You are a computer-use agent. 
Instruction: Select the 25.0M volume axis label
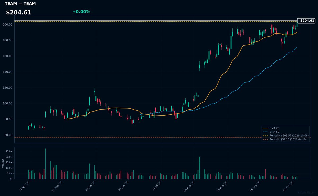pos(9,151)
